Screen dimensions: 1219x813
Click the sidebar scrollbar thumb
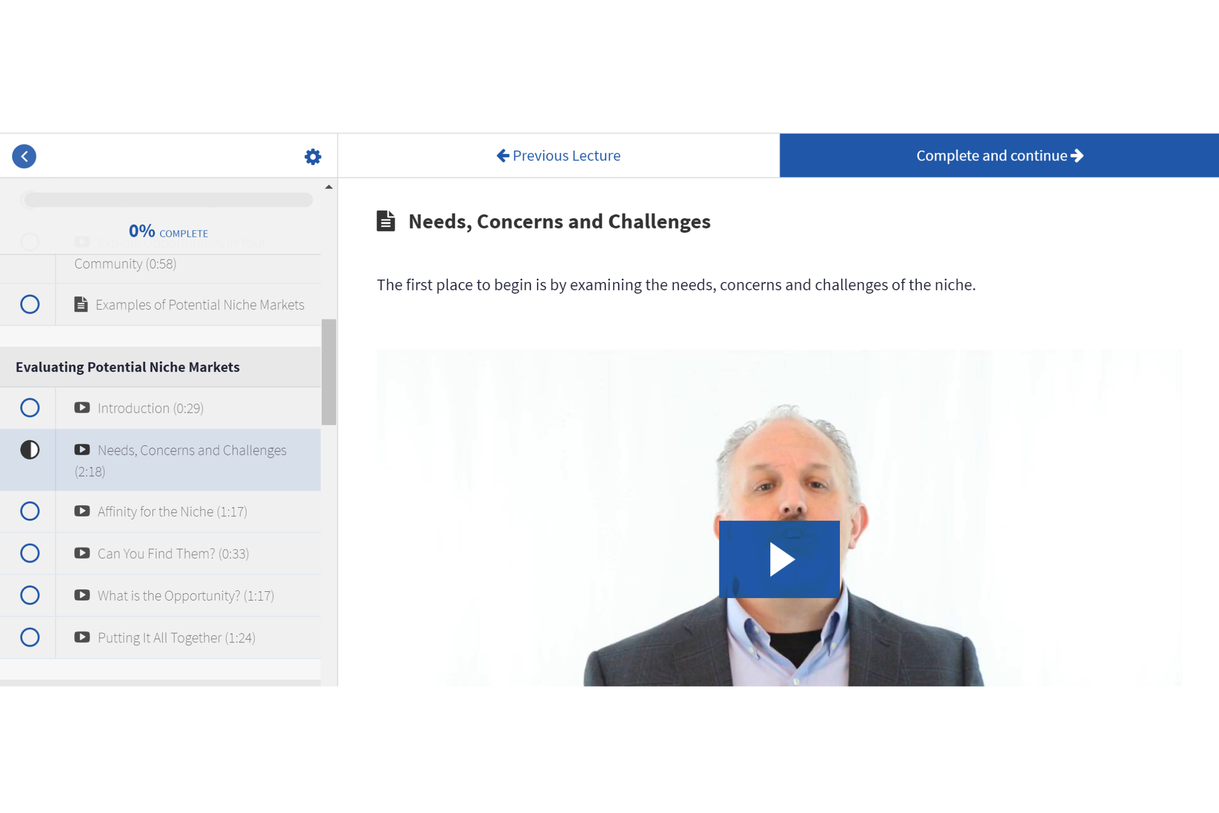coord(329,372)
